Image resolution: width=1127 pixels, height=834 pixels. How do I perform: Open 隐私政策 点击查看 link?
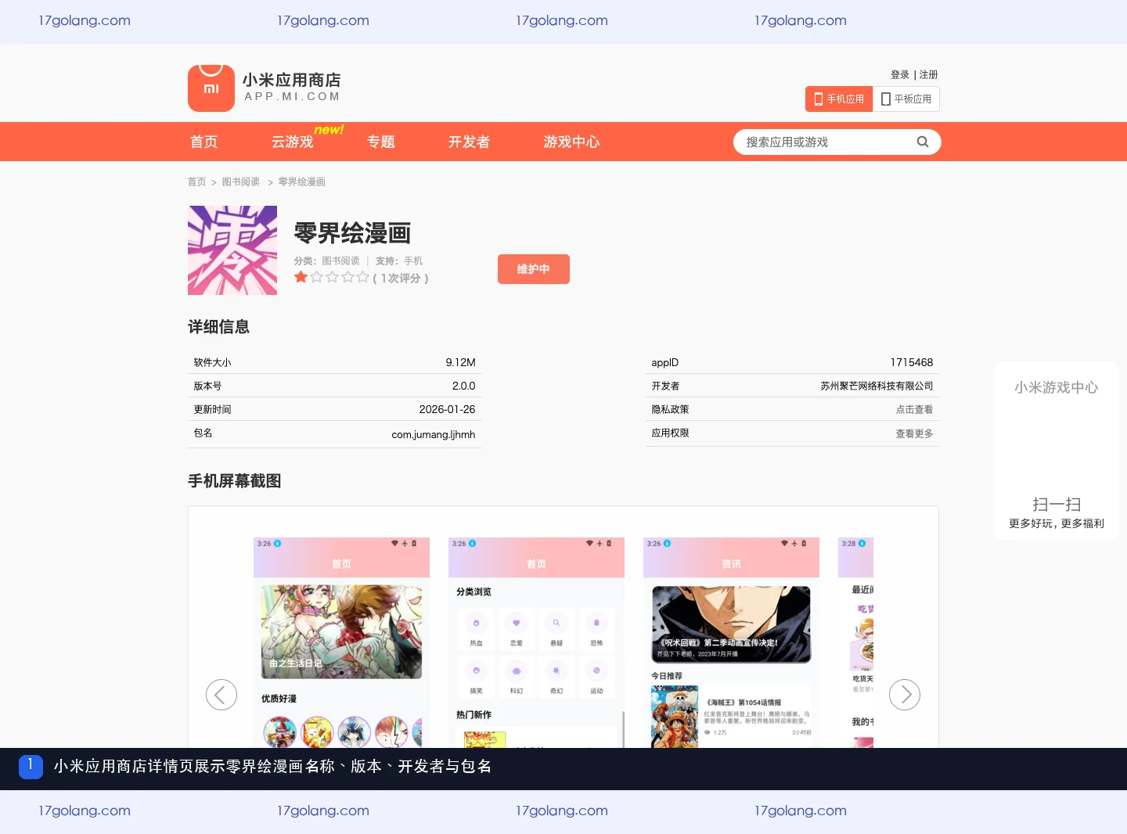(x=914, y=410)
